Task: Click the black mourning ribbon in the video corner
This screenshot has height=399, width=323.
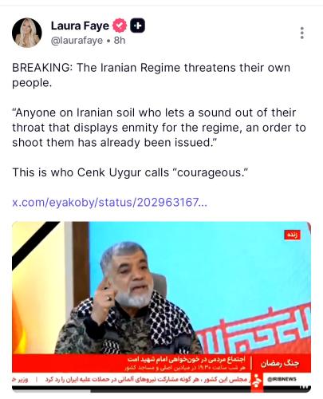Action: point(34,243)
